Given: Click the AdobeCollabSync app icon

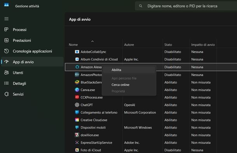Looking at the screenshot, I should (x=77, y=52).
